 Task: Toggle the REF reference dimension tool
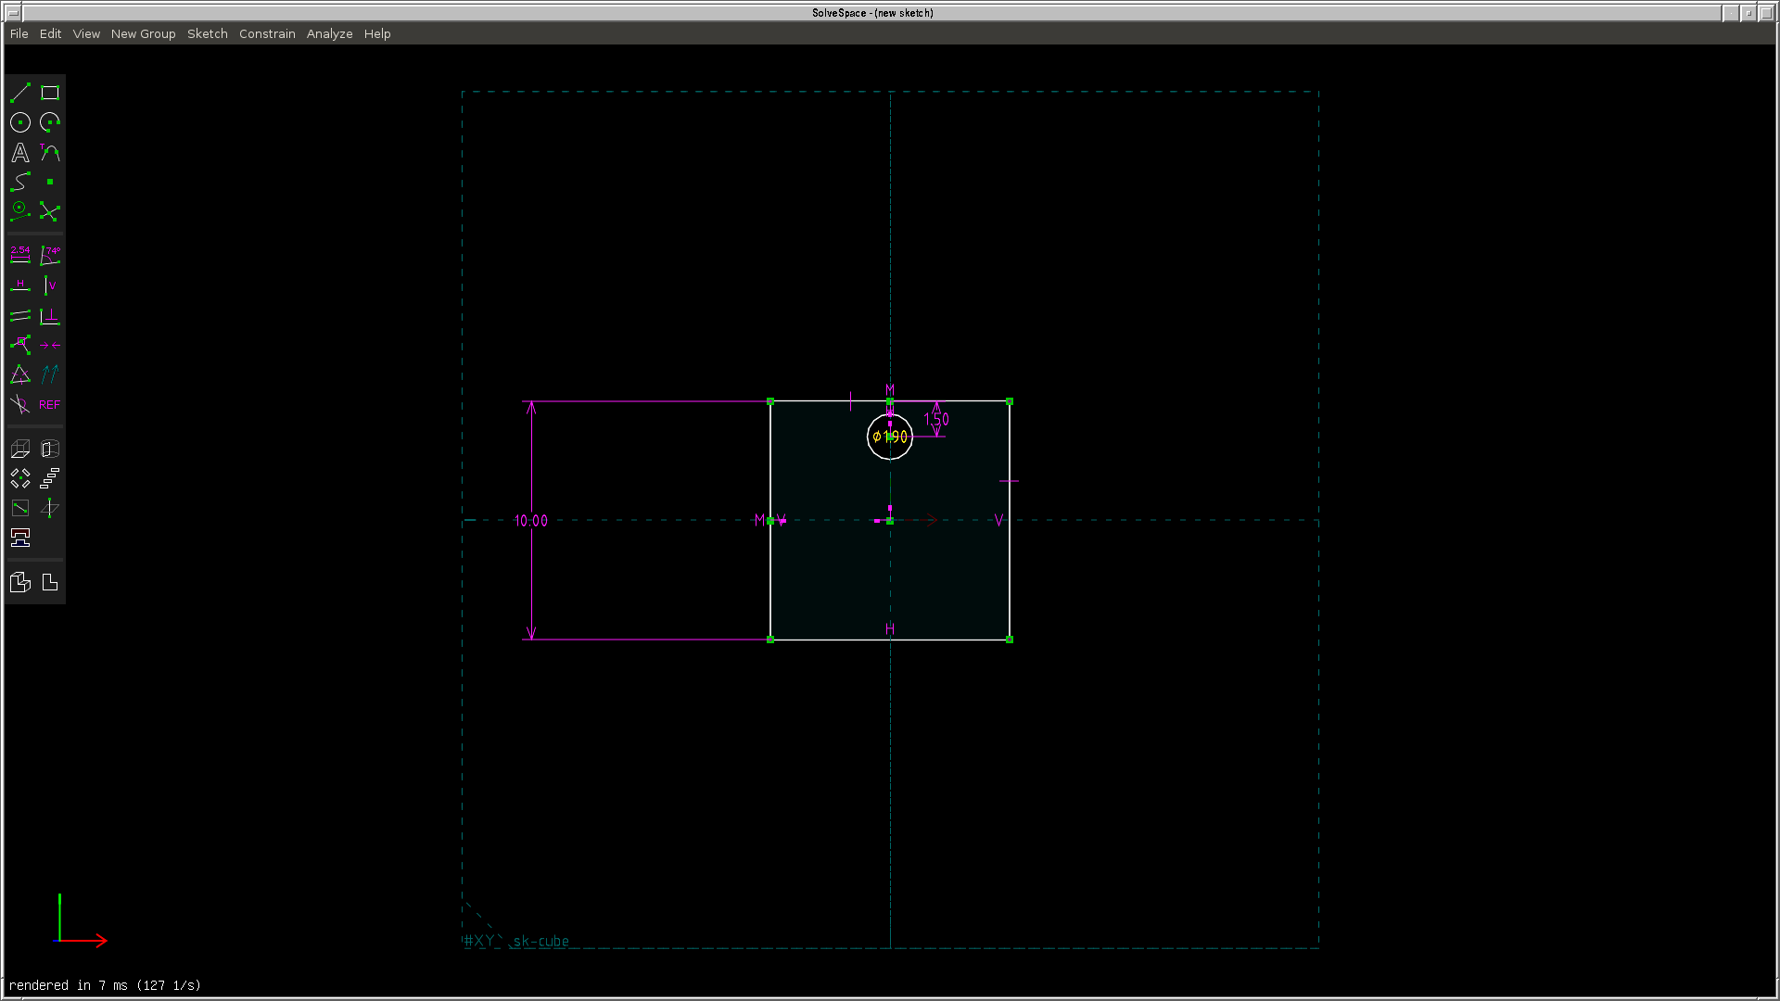[x=50, y=405]
